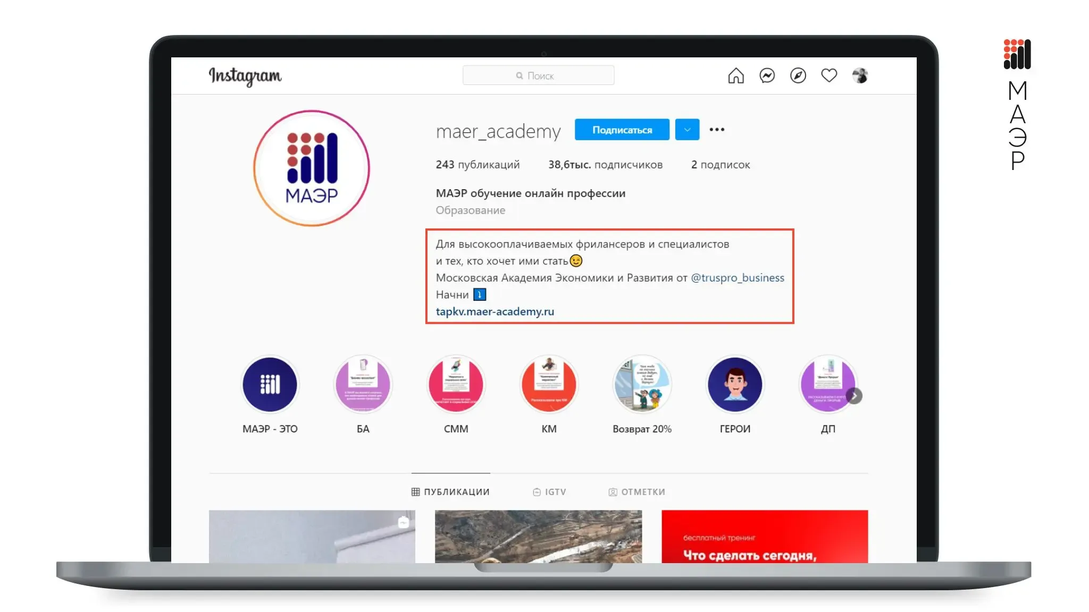Open the mountain landscape post thumbnail
Viewport: 1089px width, 612px height.
point(538,537)
